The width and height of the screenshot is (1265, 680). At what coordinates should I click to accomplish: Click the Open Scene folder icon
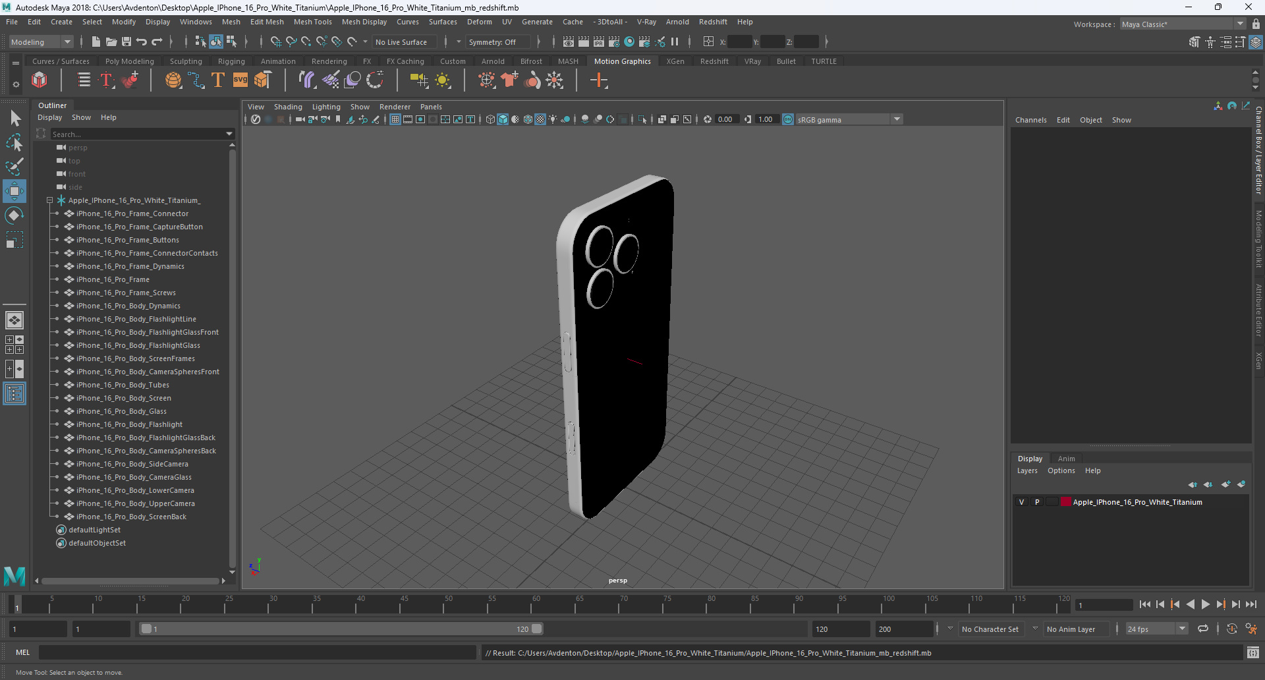(111, 42)
